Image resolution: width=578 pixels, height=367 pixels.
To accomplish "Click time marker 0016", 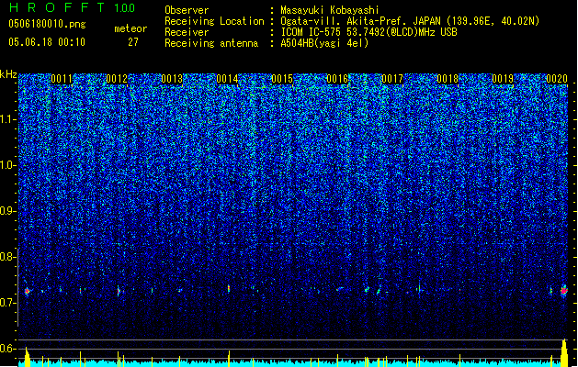I will pyautogui.click(x=337, y=79).
